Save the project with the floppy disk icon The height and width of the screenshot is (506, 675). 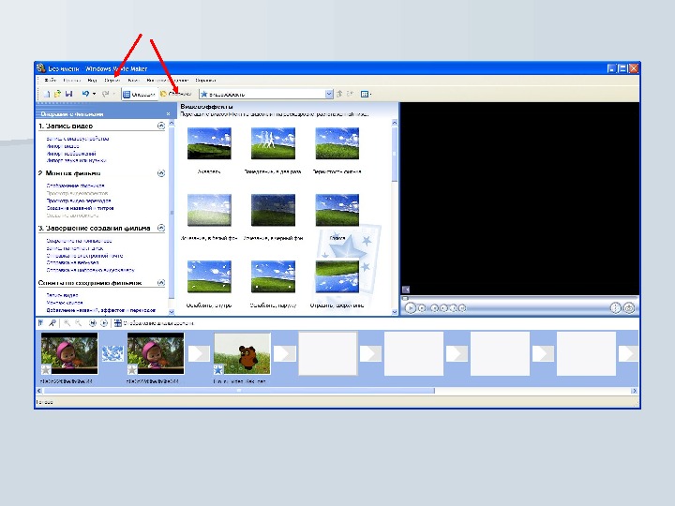pyautogui.click(x=68, y=94)
